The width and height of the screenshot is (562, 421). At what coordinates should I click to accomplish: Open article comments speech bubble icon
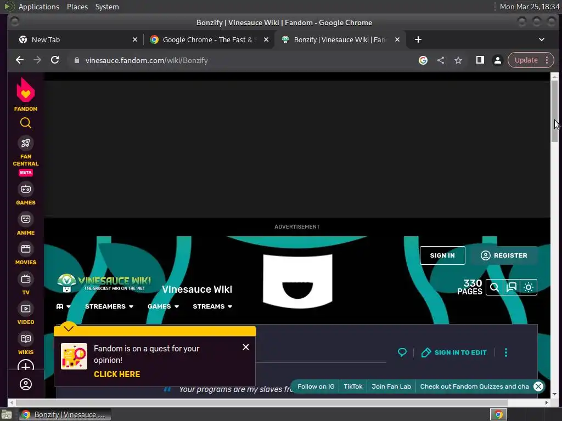click(x=402, y=352)
